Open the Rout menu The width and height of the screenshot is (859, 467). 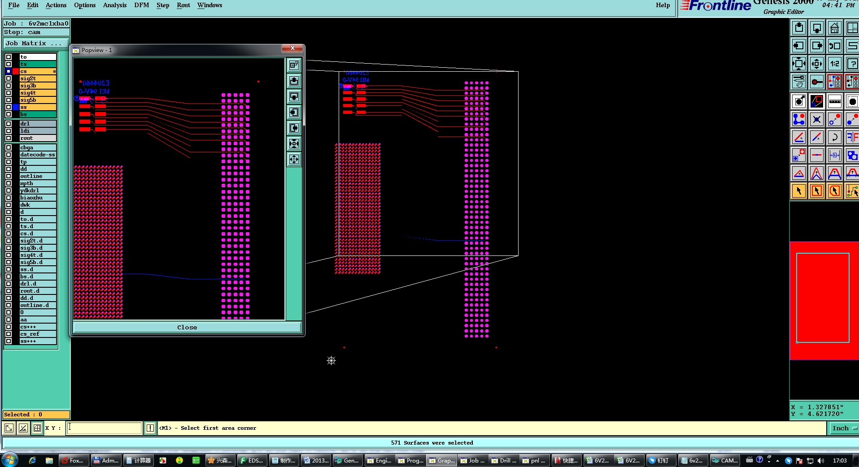[x=183, y=5]
